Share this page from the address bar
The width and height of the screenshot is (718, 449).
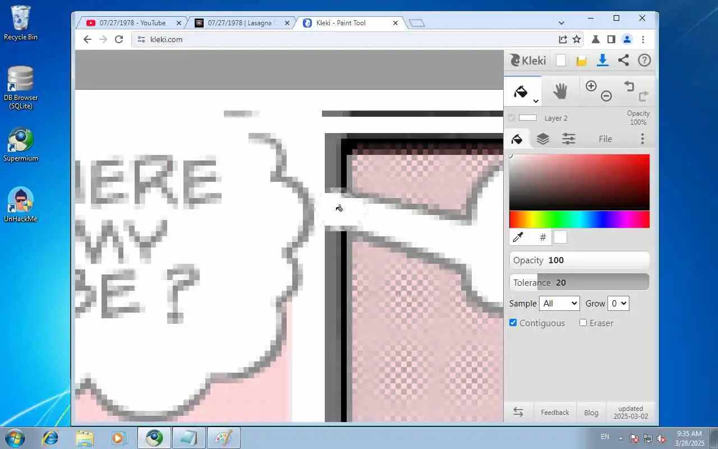pos(563,39)
